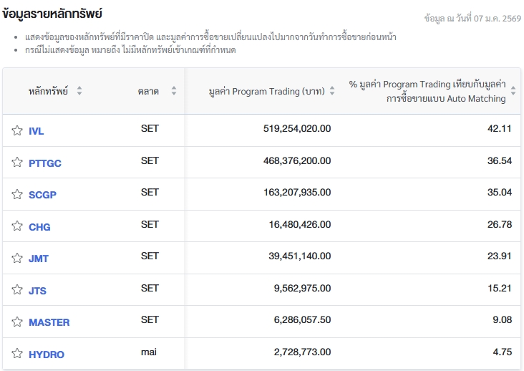
Task: Sort by ตลาด column sort arrows
Action: click(173, 91)
